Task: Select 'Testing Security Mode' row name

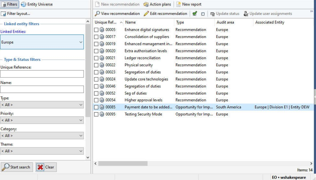Action: [143, 114]
